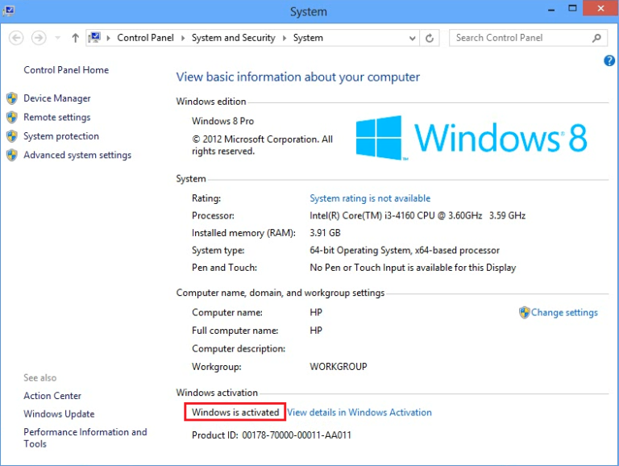This screenshot has height=466, width=619.
Task: Select the System and Security breadcrumb
Action: click(x=233, y=38)
